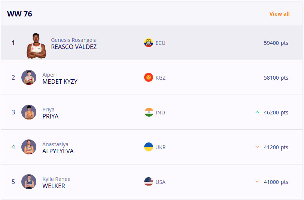Click the USA flag icon
This screenshot has width=304, height=200.
[149, 182]
